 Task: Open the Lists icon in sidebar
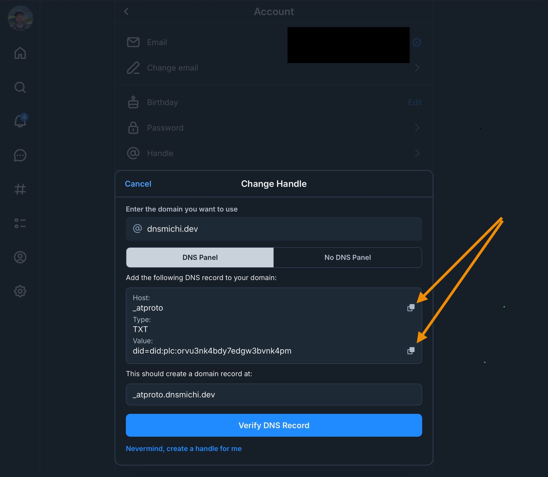20,223
